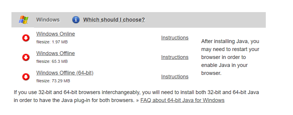Download the Windows Online installer link
Image resolution: width=293 pixels, height=115 pixels.
(x=56, y=34)
